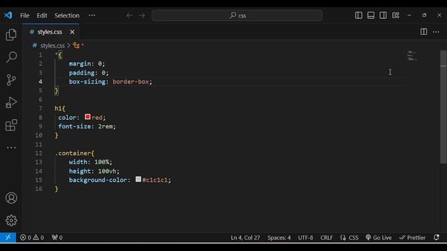Change encoding via UTF-8
The height and width of the screenshot is (251, 447).
pyautogui.click(x=305, y=237)
